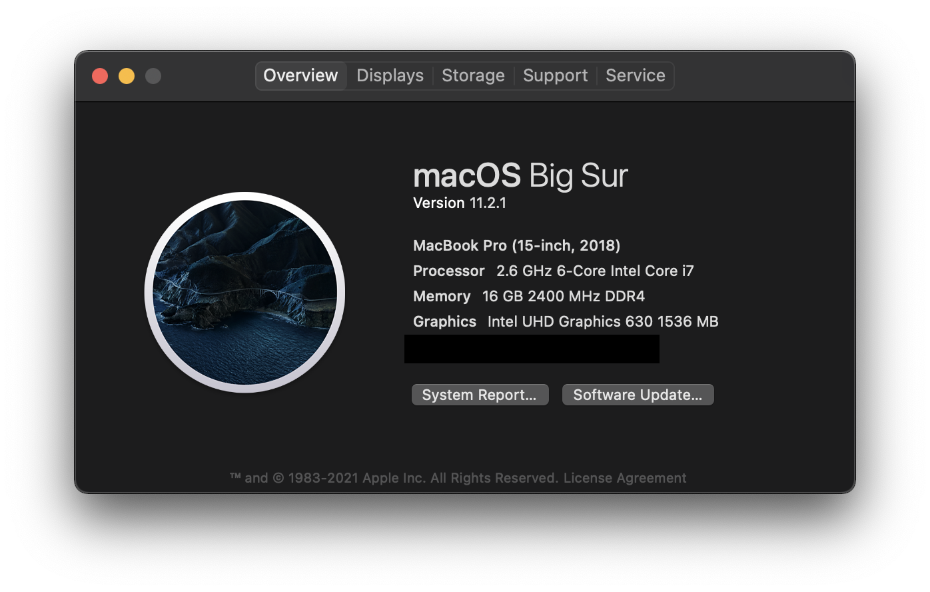Click the MacBook Pro (15-inch, 2018) text
The height and width of the screenshot is (592, 930).
(x=516, y=245)
